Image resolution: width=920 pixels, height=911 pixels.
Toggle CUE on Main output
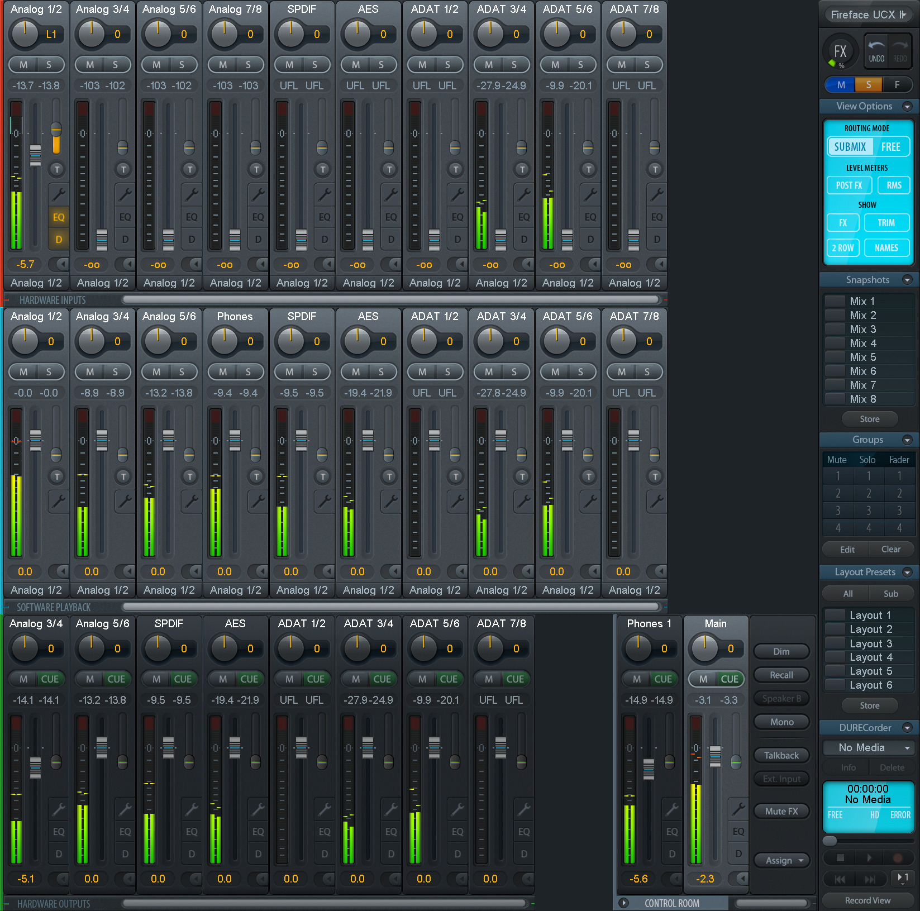[x=729, y=679]
